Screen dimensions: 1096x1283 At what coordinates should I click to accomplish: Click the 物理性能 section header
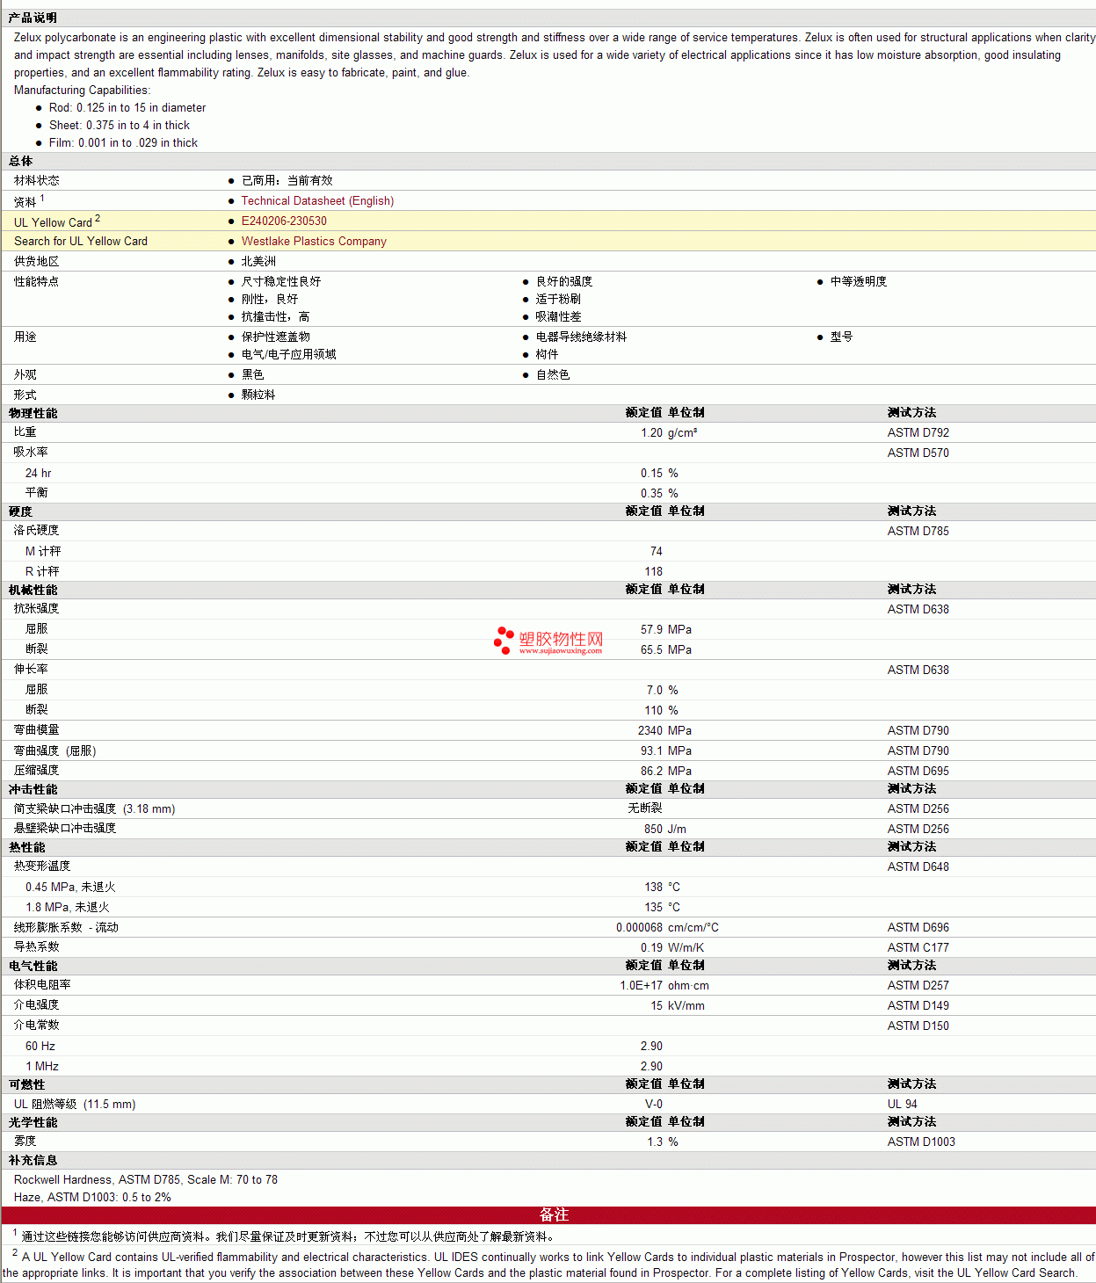tap(33, 413)
